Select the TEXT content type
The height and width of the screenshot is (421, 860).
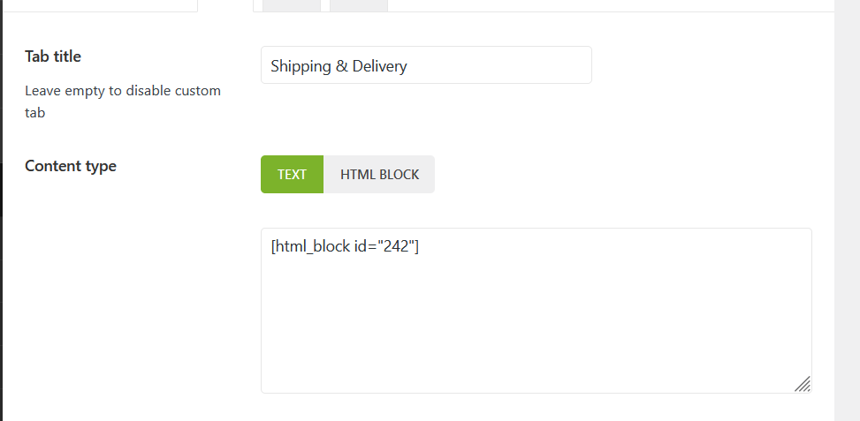(x=292, y=174)
